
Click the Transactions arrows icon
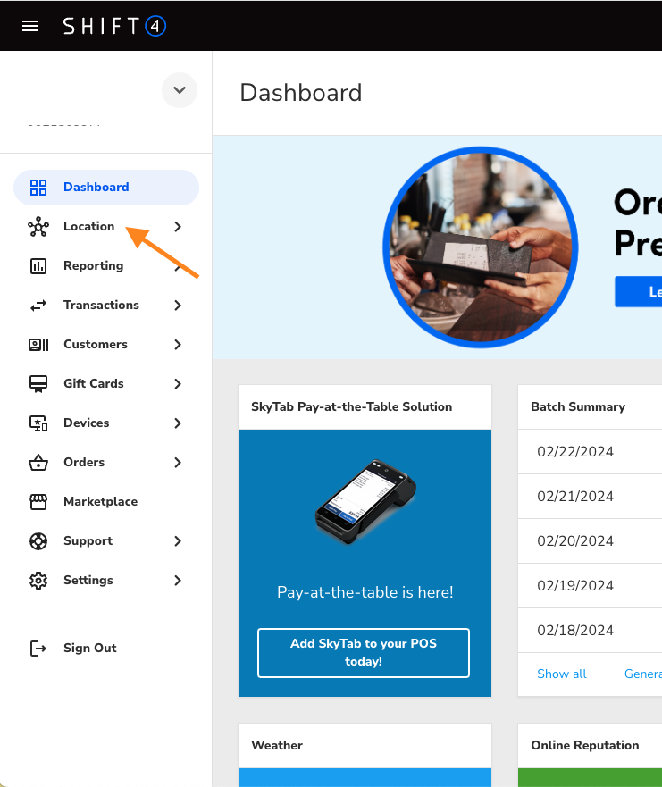[x=38, y=306]
